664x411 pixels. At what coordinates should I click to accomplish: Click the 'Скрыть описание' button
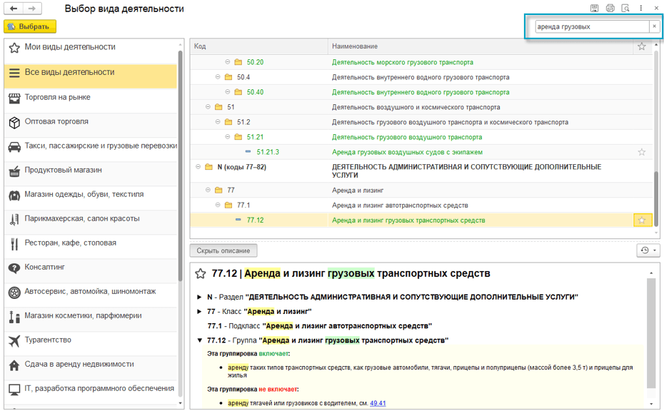pyautogui.click(x=223, y=250)
